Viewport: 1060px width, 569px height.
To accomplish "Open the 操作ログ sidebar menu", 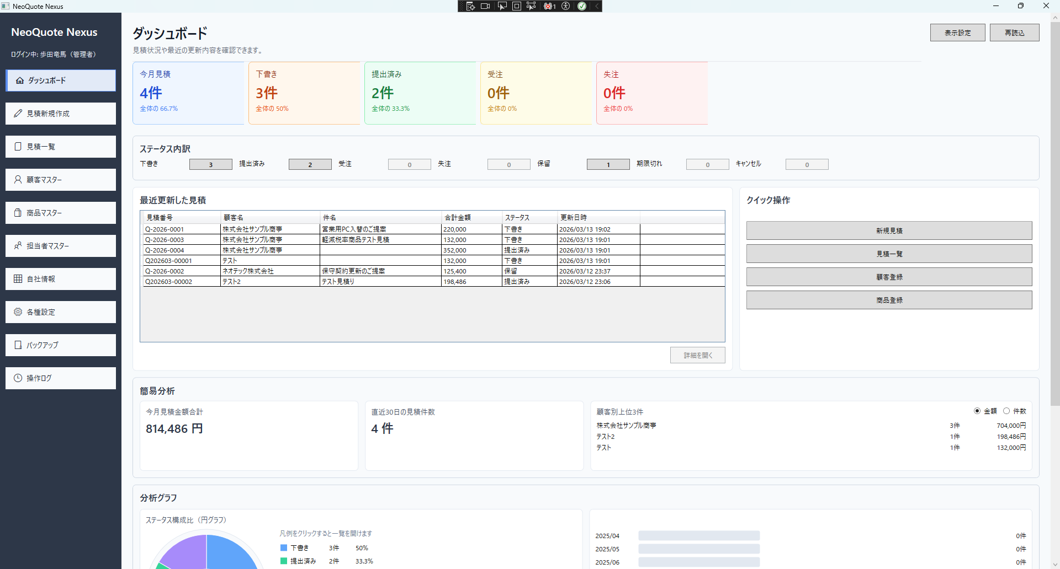I will coord(61,378).
